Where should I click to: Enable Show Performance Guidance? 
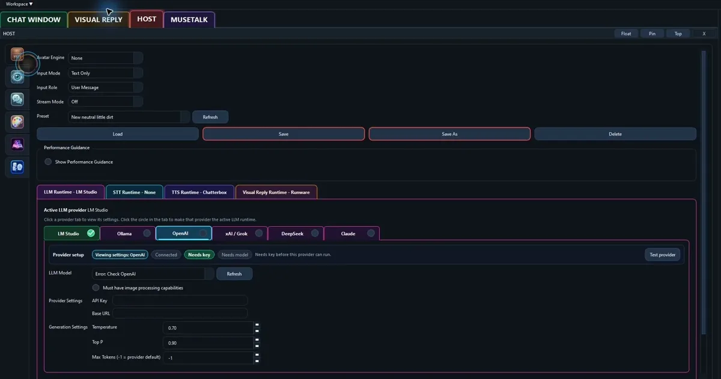click(x=48, y=162)
